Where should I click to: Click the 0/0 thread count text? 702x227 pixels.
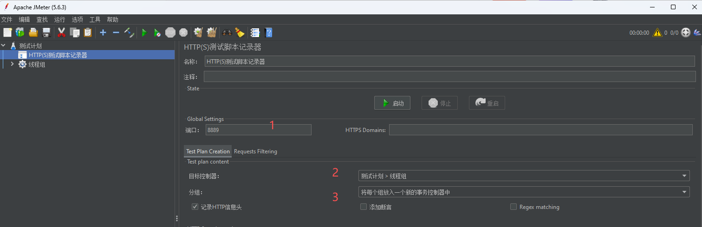tap(674, 33)
